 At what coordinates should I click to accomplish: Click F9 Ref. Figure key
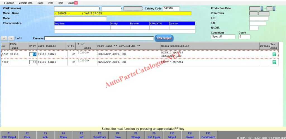point(154,135)
